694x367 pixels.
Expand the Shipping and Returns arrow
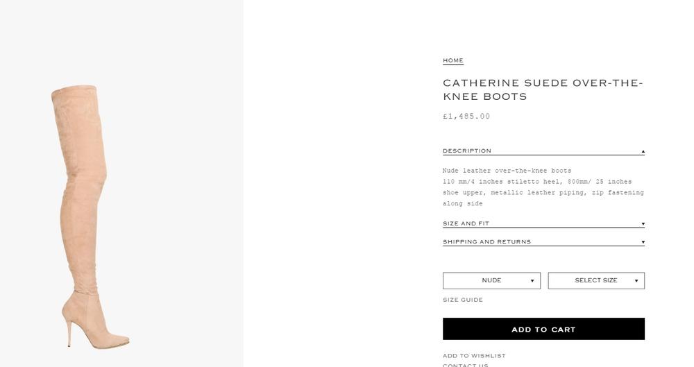[x=643, y=242]
